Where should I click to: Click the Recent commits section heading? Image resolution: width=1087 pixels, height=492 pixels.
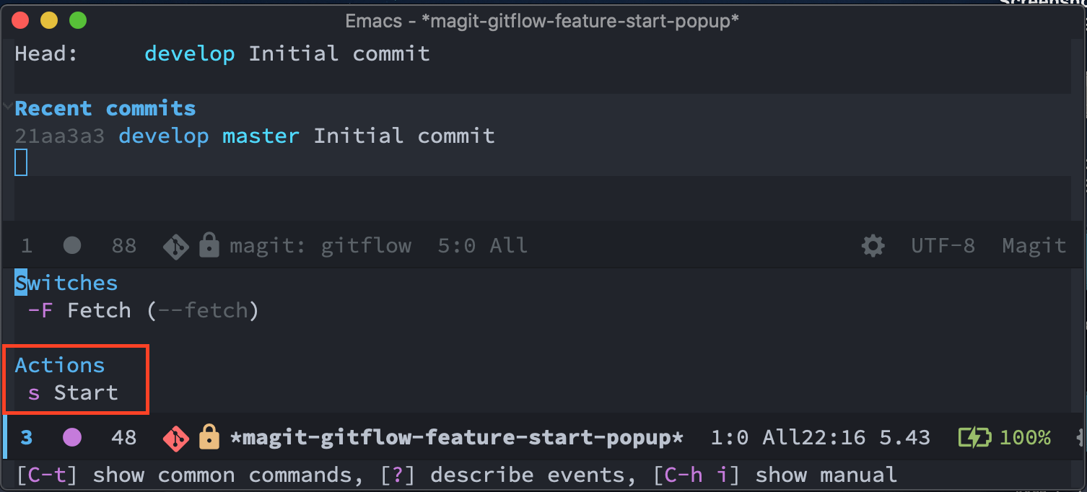pyautogui.click(x=105, y=108)
